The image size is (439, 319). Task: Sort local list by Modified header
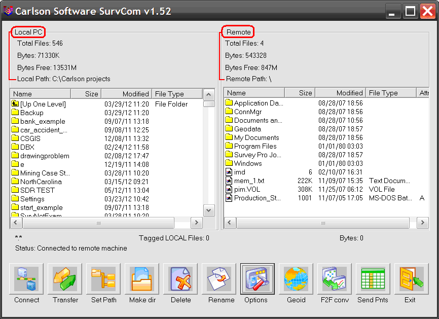[126, 94]
